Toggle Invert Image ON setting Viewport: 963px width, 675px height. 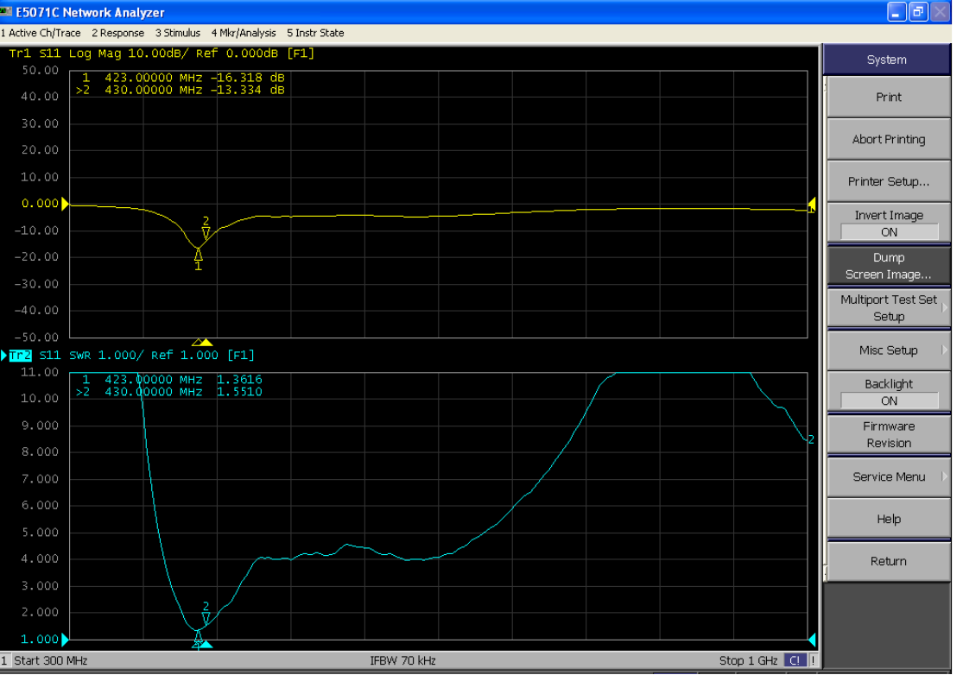(x=889, y=224)
